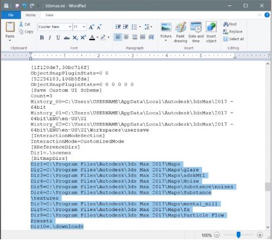
Task: Open the font size dropdown
Action: [84, 27]
